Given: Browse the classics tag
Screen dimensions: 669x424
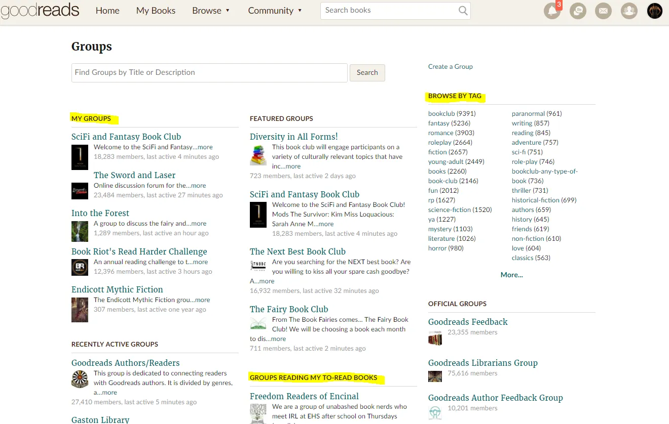Looking at the screenshot, I should (x=523, y=258).
